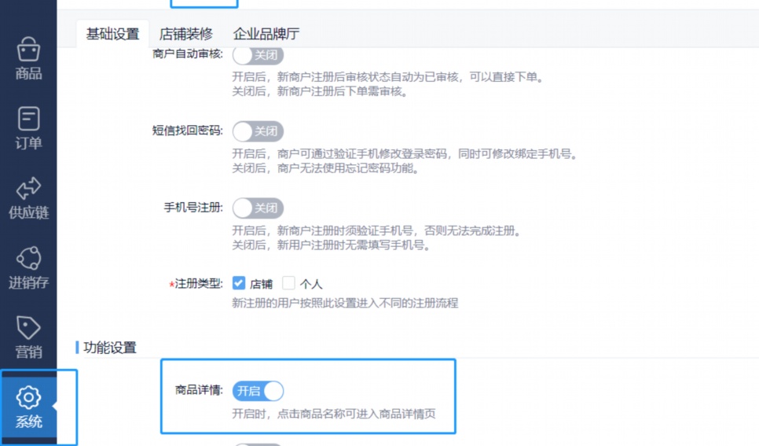759x446 pixels.
Task: Uncheck the 店铺 registration type checkbox
Action: [x=239, y=283]
